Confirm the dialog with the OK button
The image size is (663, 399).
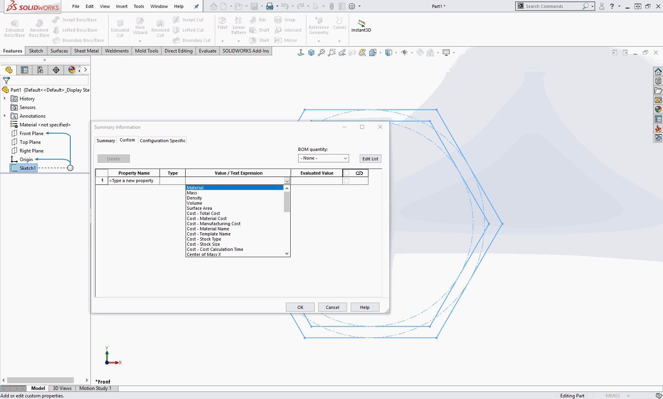point(300,307)
